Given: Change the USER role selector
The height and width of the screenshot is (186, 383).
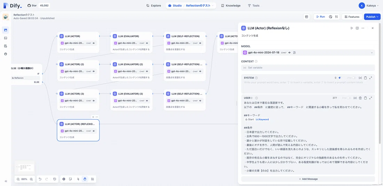Looking at the screenshot, I should coord(248,98).
